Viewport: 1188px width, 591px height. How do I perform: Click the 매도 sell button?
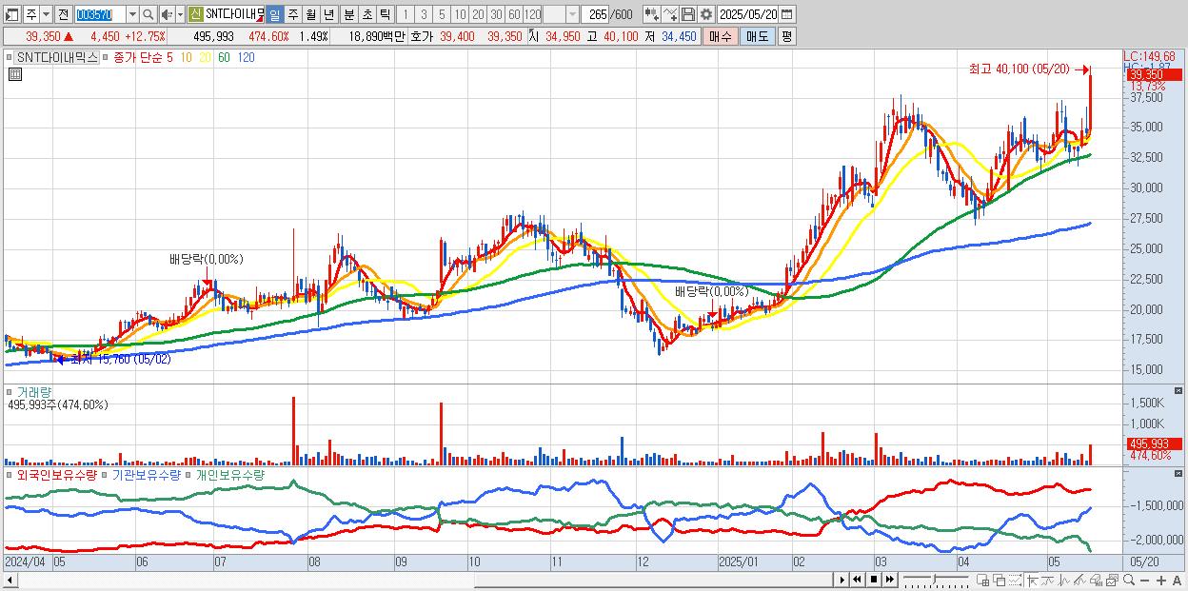(x=757, y=36)
